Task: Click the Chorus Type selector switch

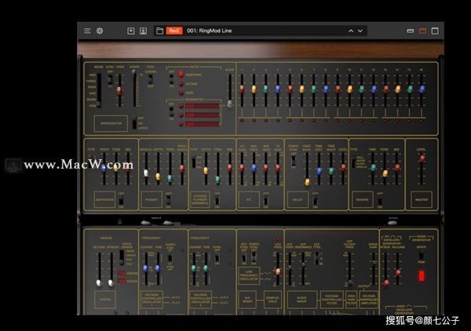Action: coord(194,162)
